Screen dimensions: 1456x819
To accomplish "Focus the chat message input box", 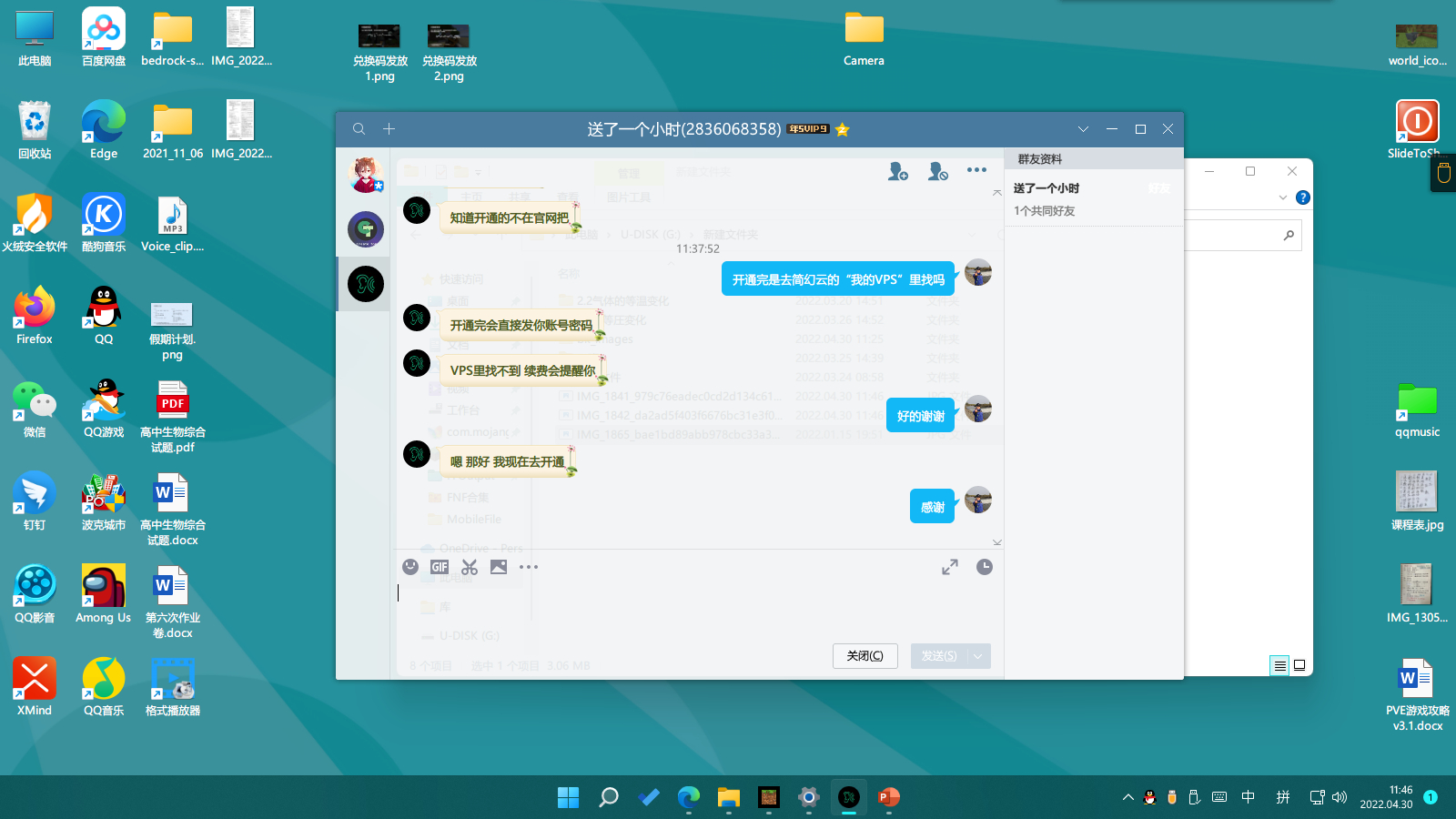I will click(x=697, y=610).
